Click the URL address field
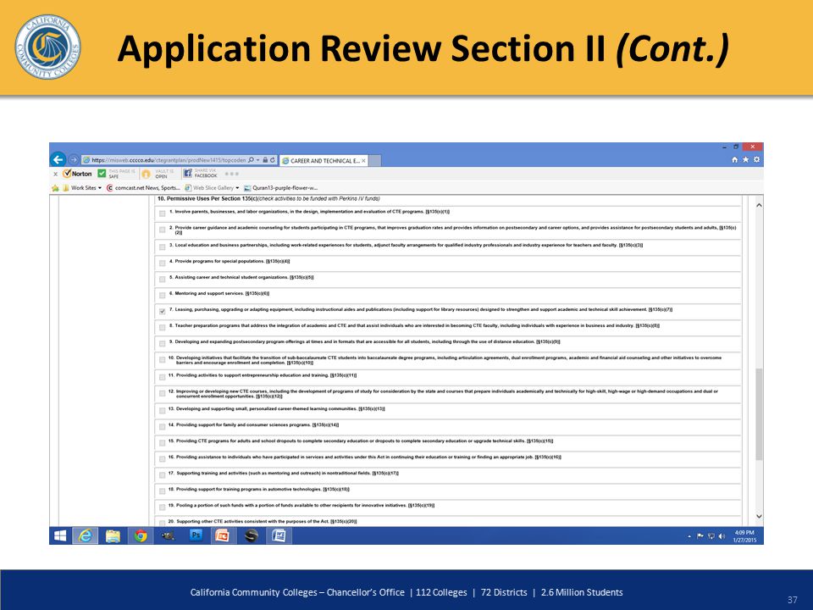 click(x=169, y=160)
